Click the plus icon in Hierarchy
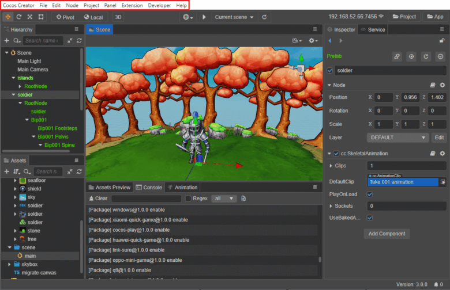 [x=6, y=41]
